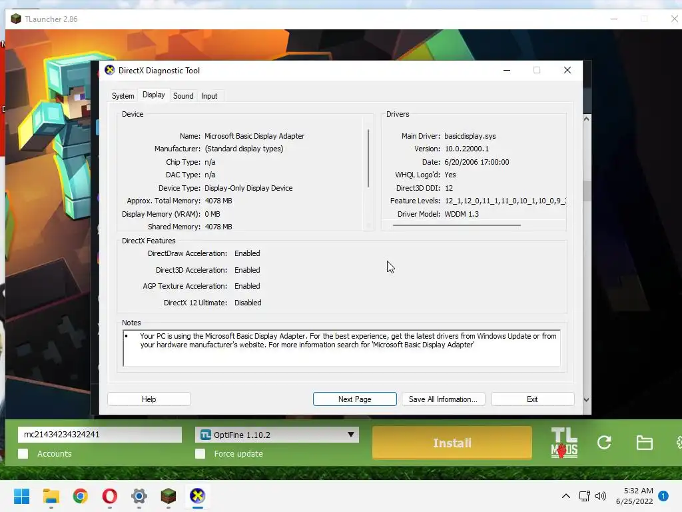
Task: Click Display Memory (VRAM) '0 MB' value
Action: pos(212,214)
